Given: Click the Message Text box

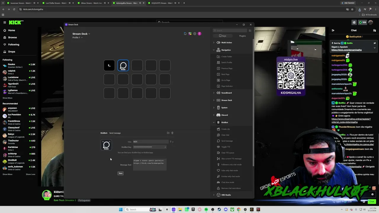Looking at the screenshot, I should click(150, 164).
